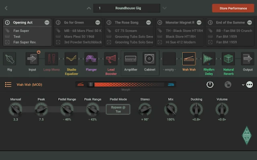
Task: Select slot 1 Opening Act
Action: click(x=27, y=32)
